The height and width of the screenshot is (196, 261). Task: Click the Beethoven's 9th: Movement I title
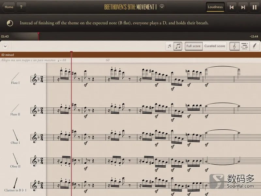(x=130, y=7)
